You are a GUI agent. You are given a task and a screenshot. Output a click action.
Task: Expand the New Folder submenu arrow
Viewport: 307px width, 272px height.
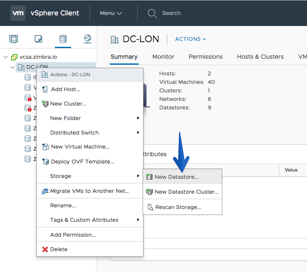pos(138,118)
